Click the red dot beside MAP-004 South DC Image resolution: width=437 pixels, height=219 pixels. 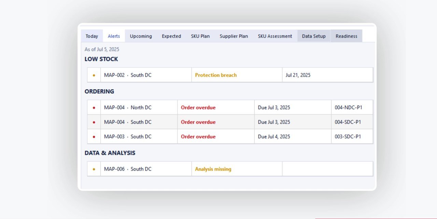click(x=94, y=122)
